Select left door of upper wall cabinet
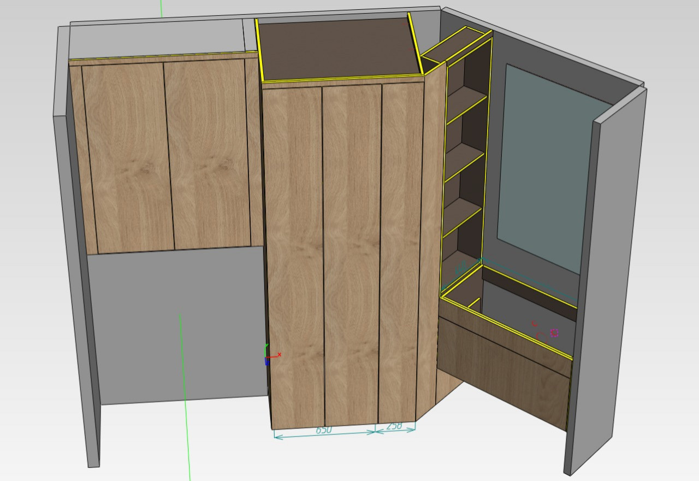Image resolution: width=699 pixels, height=481 pixels. click(128, 156)
